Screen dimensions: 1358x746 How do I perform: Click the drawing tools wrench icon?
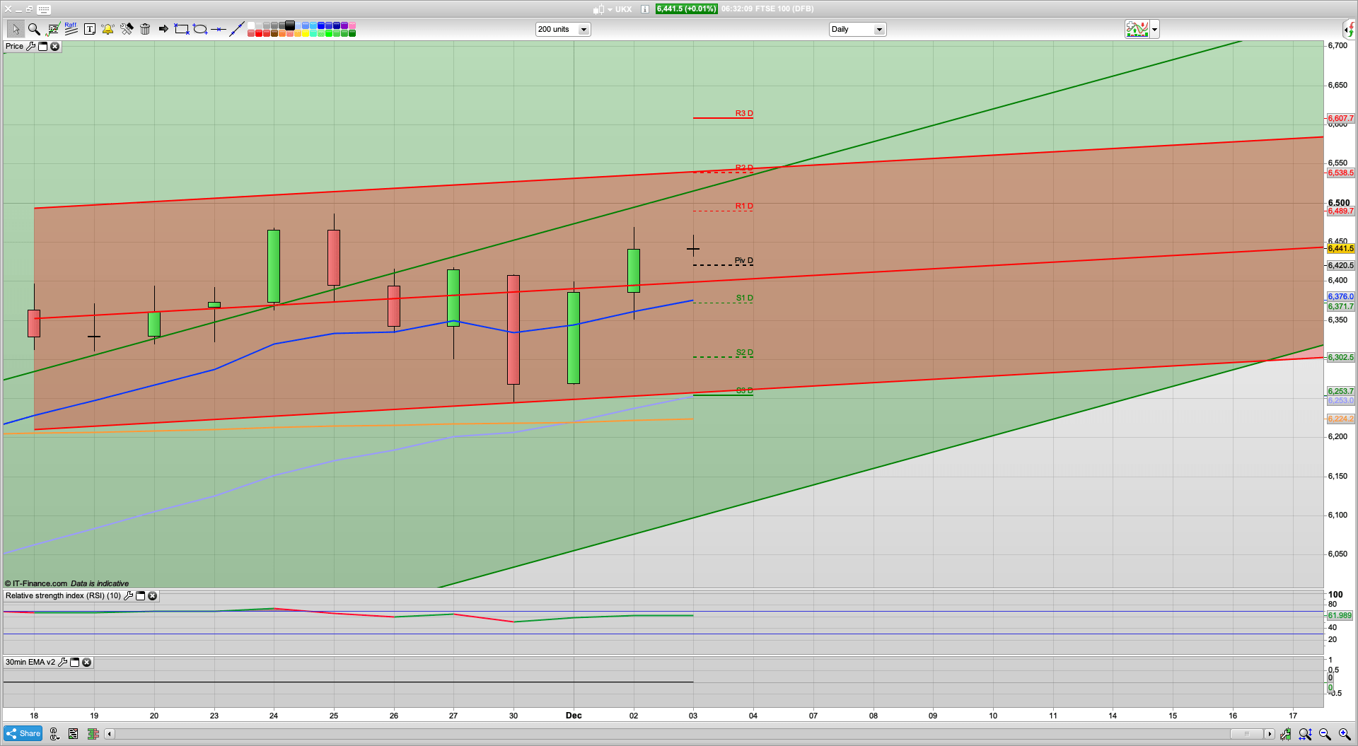(127, 29)
